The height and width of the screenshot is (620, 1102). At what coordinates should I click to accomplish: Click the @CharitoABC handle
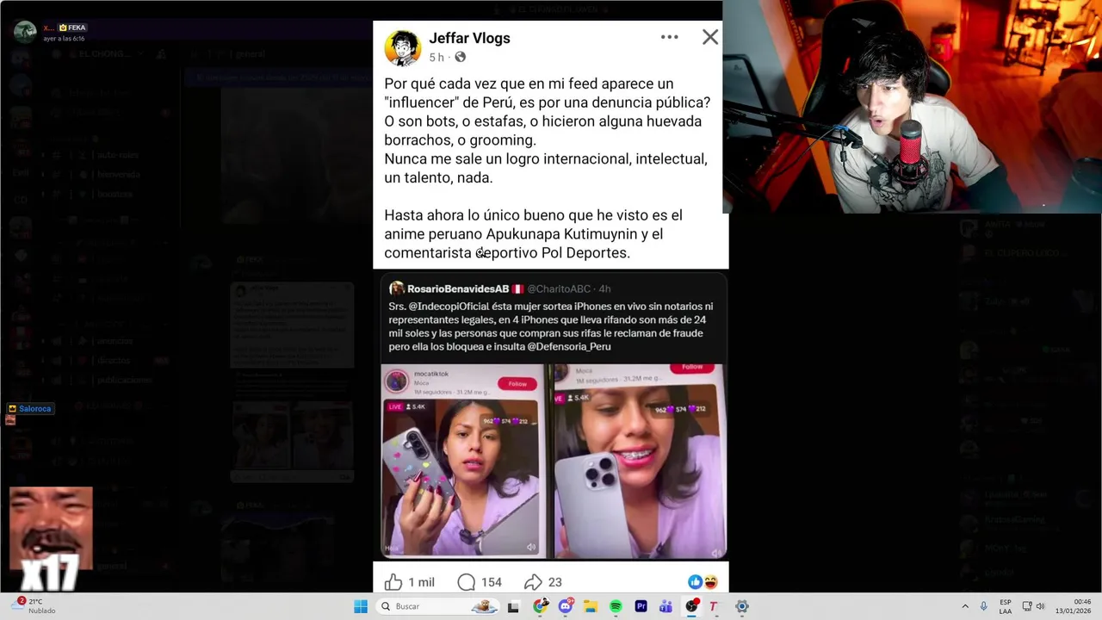pyautogui.click(x=559, y=288)
